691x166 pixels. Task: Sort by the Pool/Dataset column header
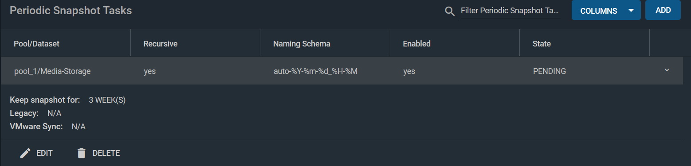[x=37, y=44]
